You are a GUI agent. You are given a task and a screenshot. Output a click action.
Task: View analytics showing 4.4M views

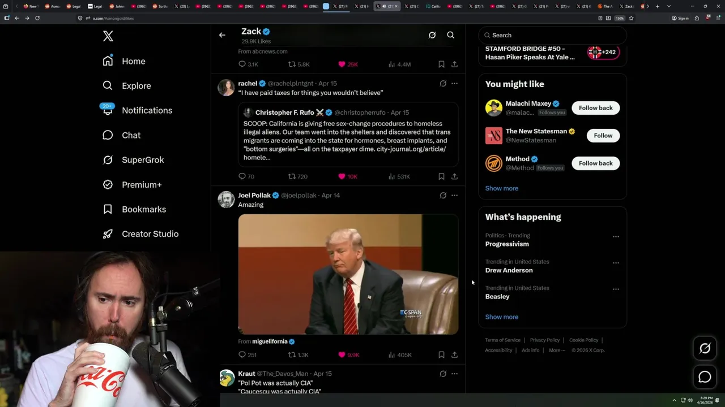click(x=399, y=64)
